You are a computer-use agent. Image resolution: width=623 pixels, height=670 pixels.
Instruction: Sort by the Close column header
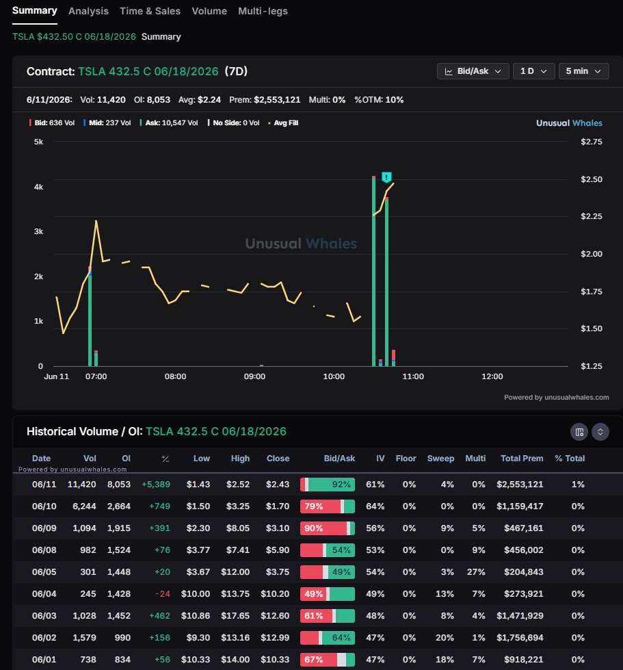pos(278,459)
